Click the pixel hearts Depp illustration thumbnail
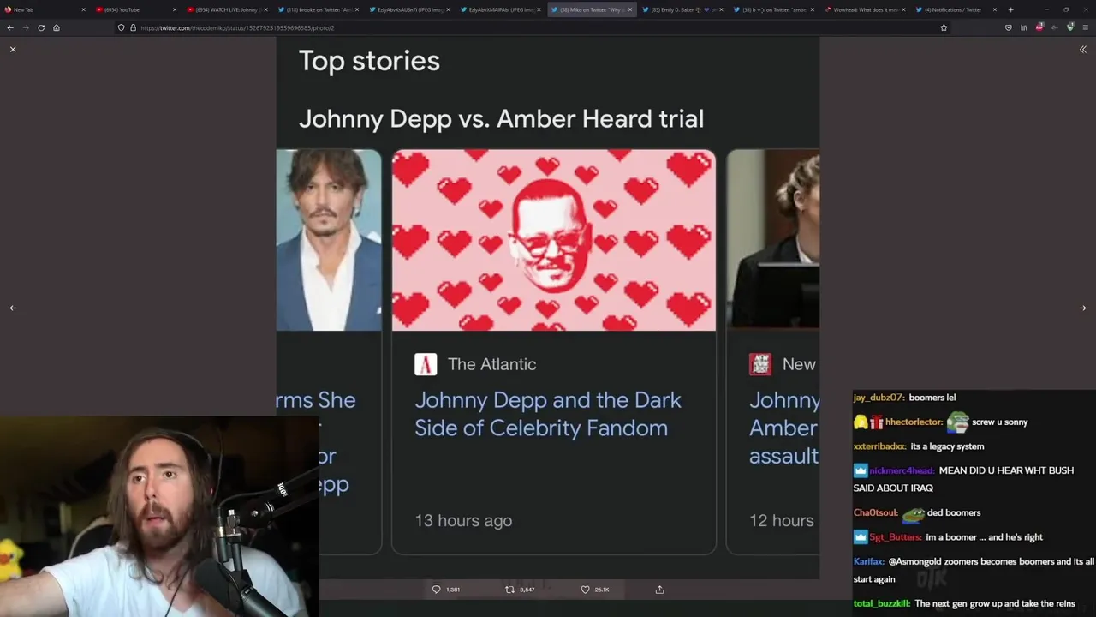The height and width of the screenshot is (617, 1096). pos(554,240)
